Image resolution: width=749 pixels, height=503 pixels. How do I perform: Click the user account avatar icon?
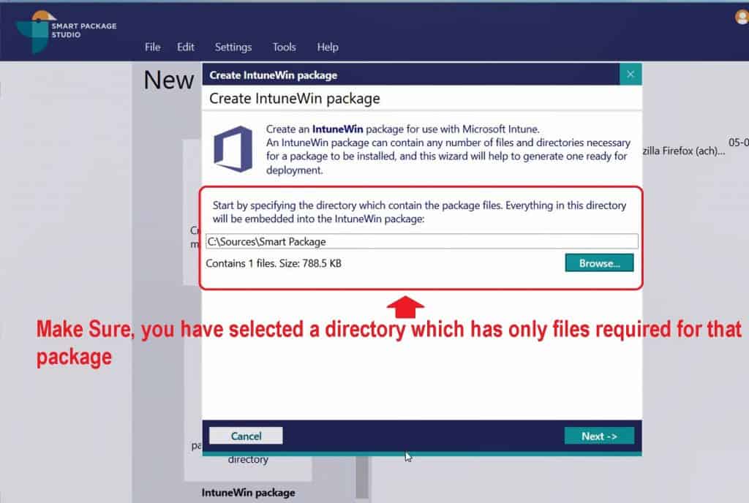[742, 17]
